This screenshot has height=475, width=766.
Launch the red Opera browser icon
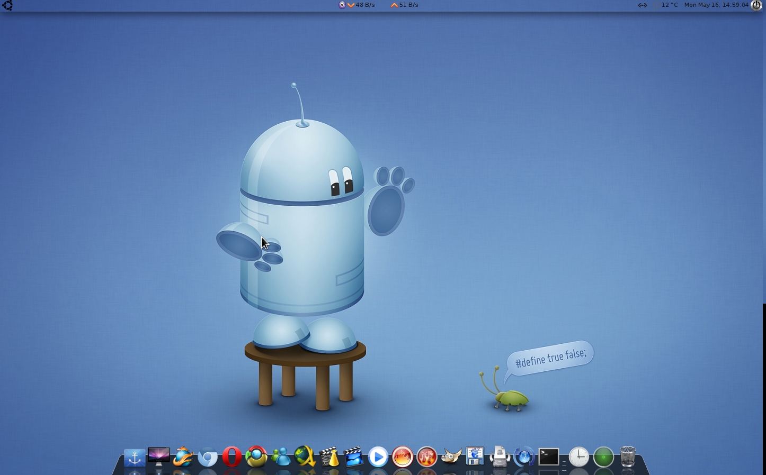point(232,457)
